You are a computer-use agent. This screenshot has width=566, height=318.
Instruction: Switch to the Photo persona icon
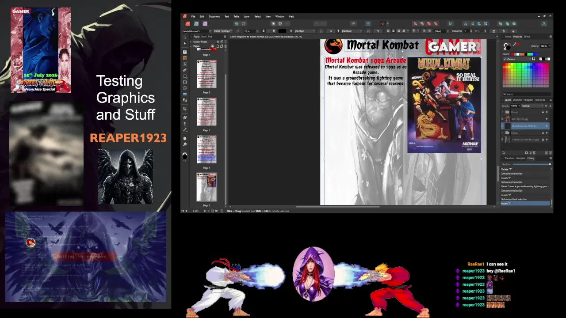pos(205,24)
